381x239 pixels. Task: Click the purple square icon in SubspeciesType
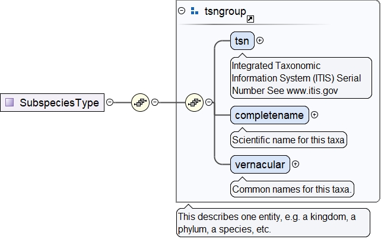point(9,102)
